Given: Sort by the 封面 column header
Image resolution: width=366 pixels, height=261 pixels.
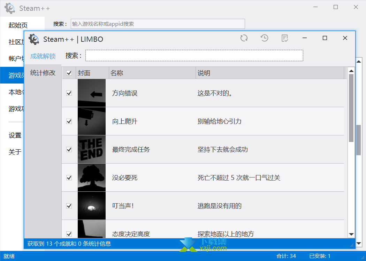Looking at the screenshot, I should click(93, 73).
